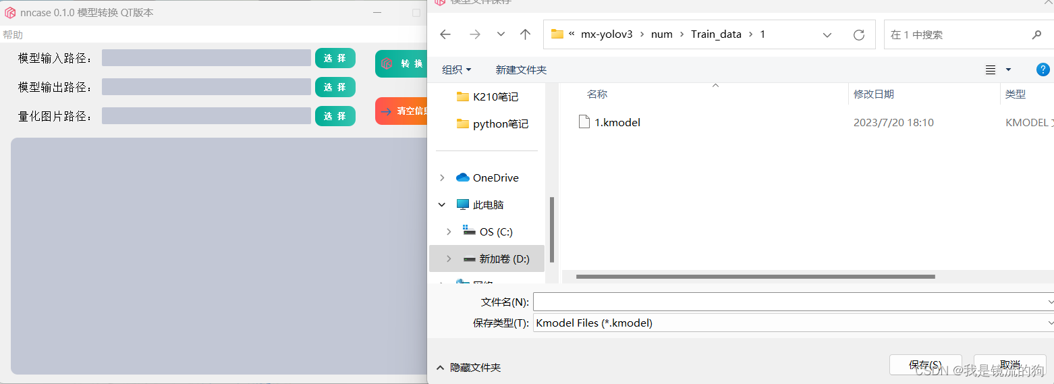Click the Forward arrow in save dialog
Viewport: 1054px width, 384px height.
(475, 34)
